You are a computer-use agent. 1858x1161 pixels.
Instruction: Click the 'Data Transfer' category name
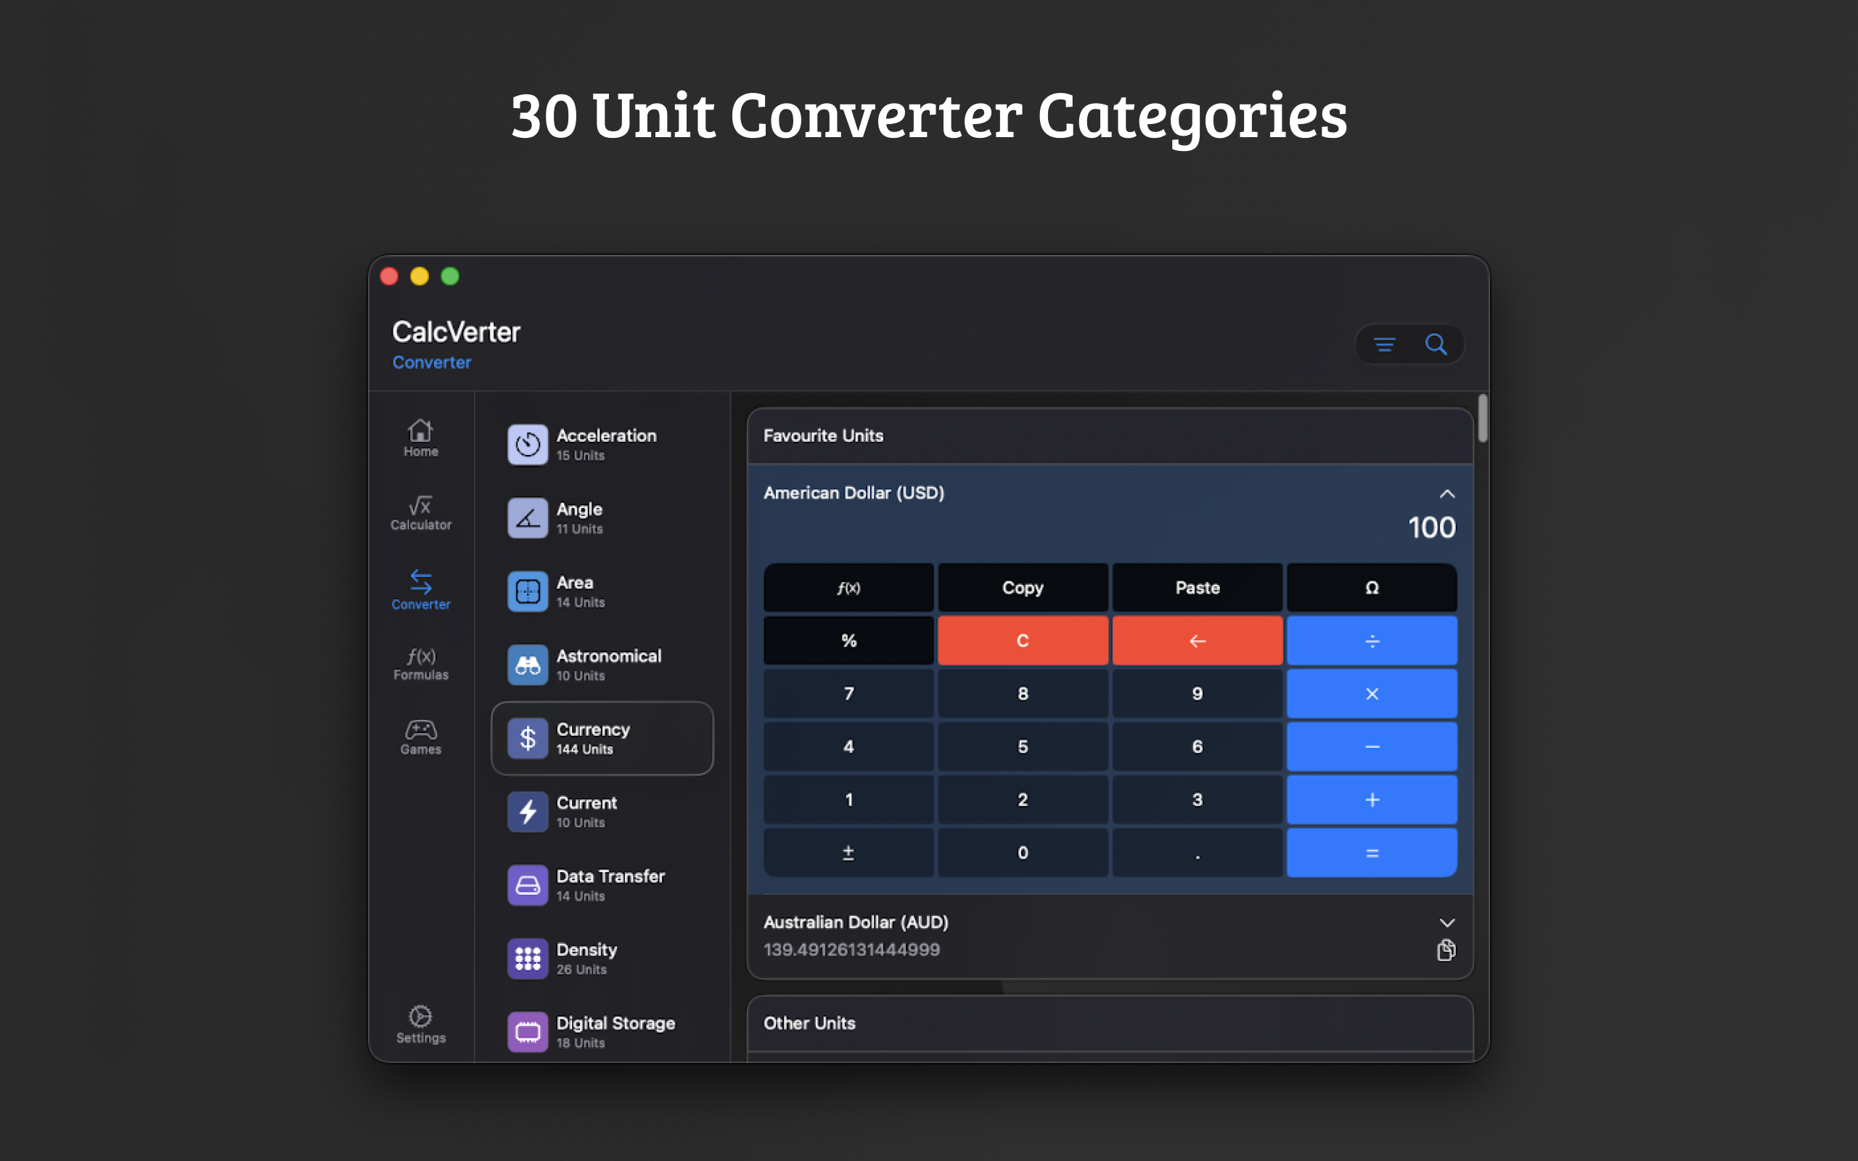point(610,876)
